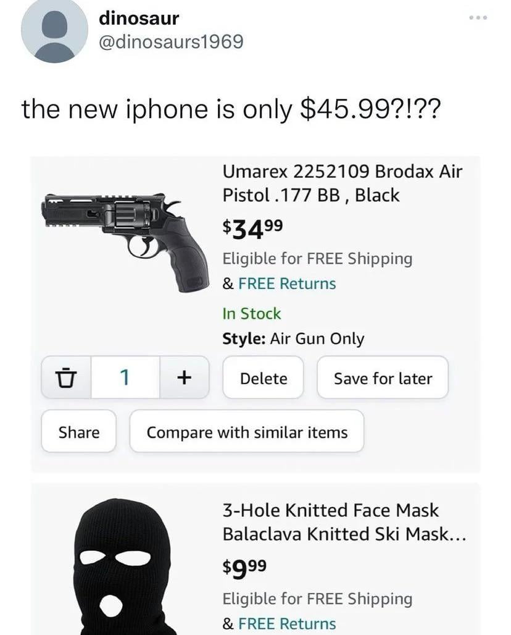The image size is (511, 635).
Task: Open the Brodax air pistol product image
Action: click(124, 242)
